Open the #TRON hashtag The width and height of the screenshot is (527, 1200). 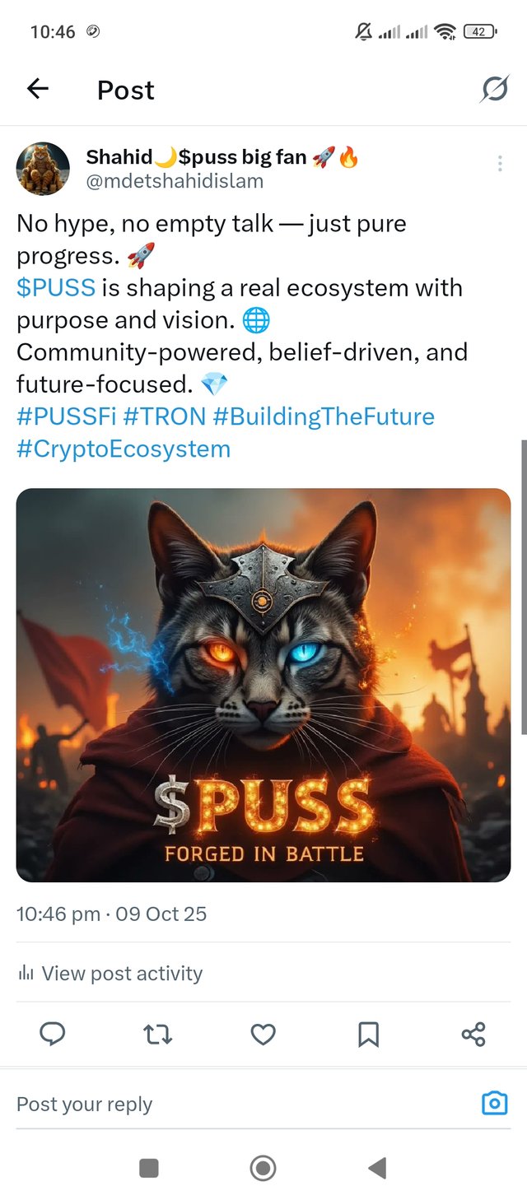[165, 416]
